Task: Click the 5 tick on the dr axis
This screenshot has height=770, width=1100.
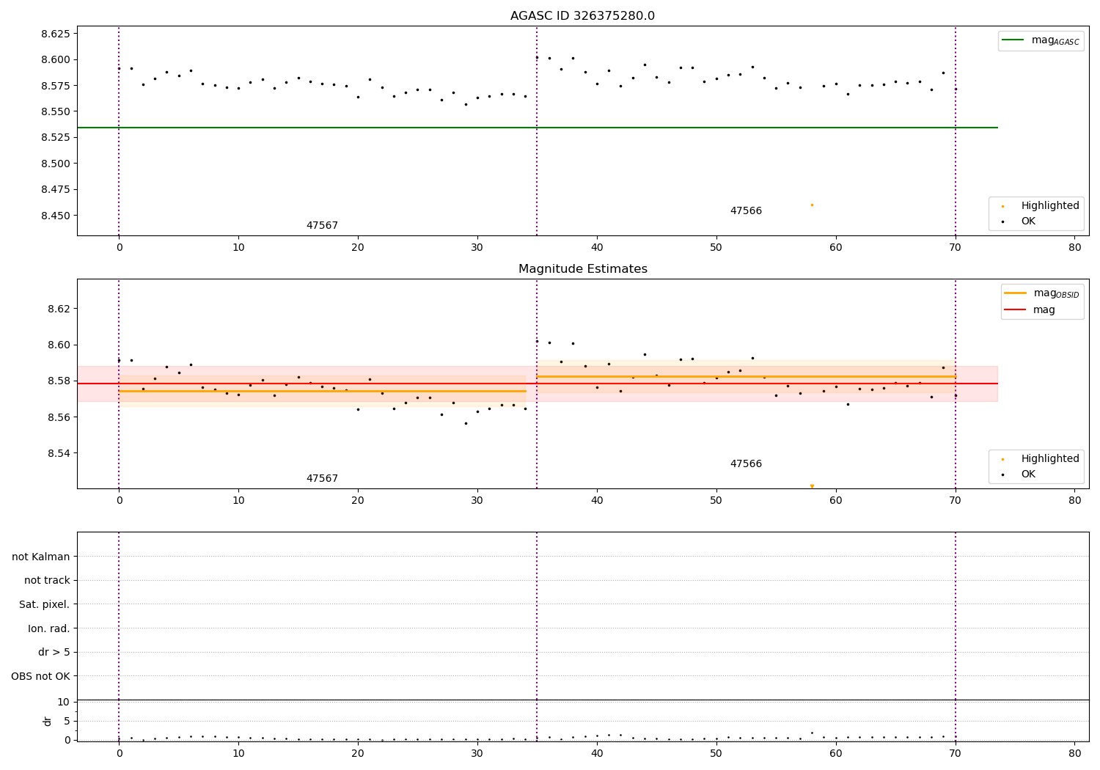Action: [67, 721]
